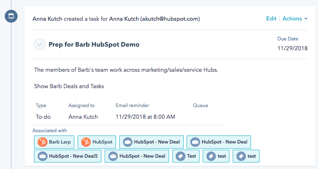
Task: Click the task title Prep for Barb HubSpot Demo
Action: (94, 44)
